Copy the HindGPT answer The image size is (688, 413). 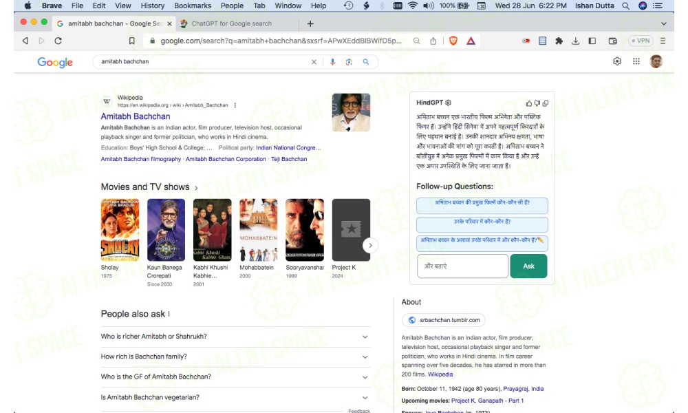point(546,103)
